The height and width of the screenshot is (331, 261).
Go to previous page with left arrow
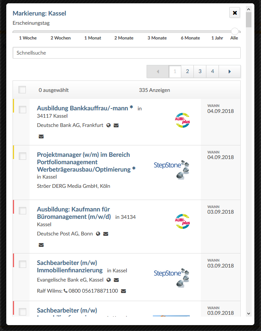click(x=158, y=72)
